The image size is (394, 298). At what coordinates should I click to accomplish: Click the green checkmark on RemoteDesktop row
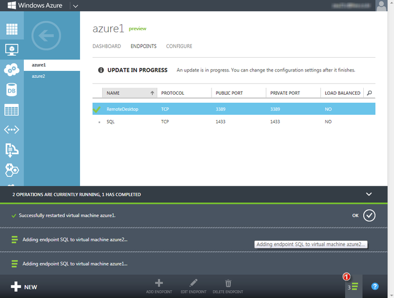[x=97, y=110]
